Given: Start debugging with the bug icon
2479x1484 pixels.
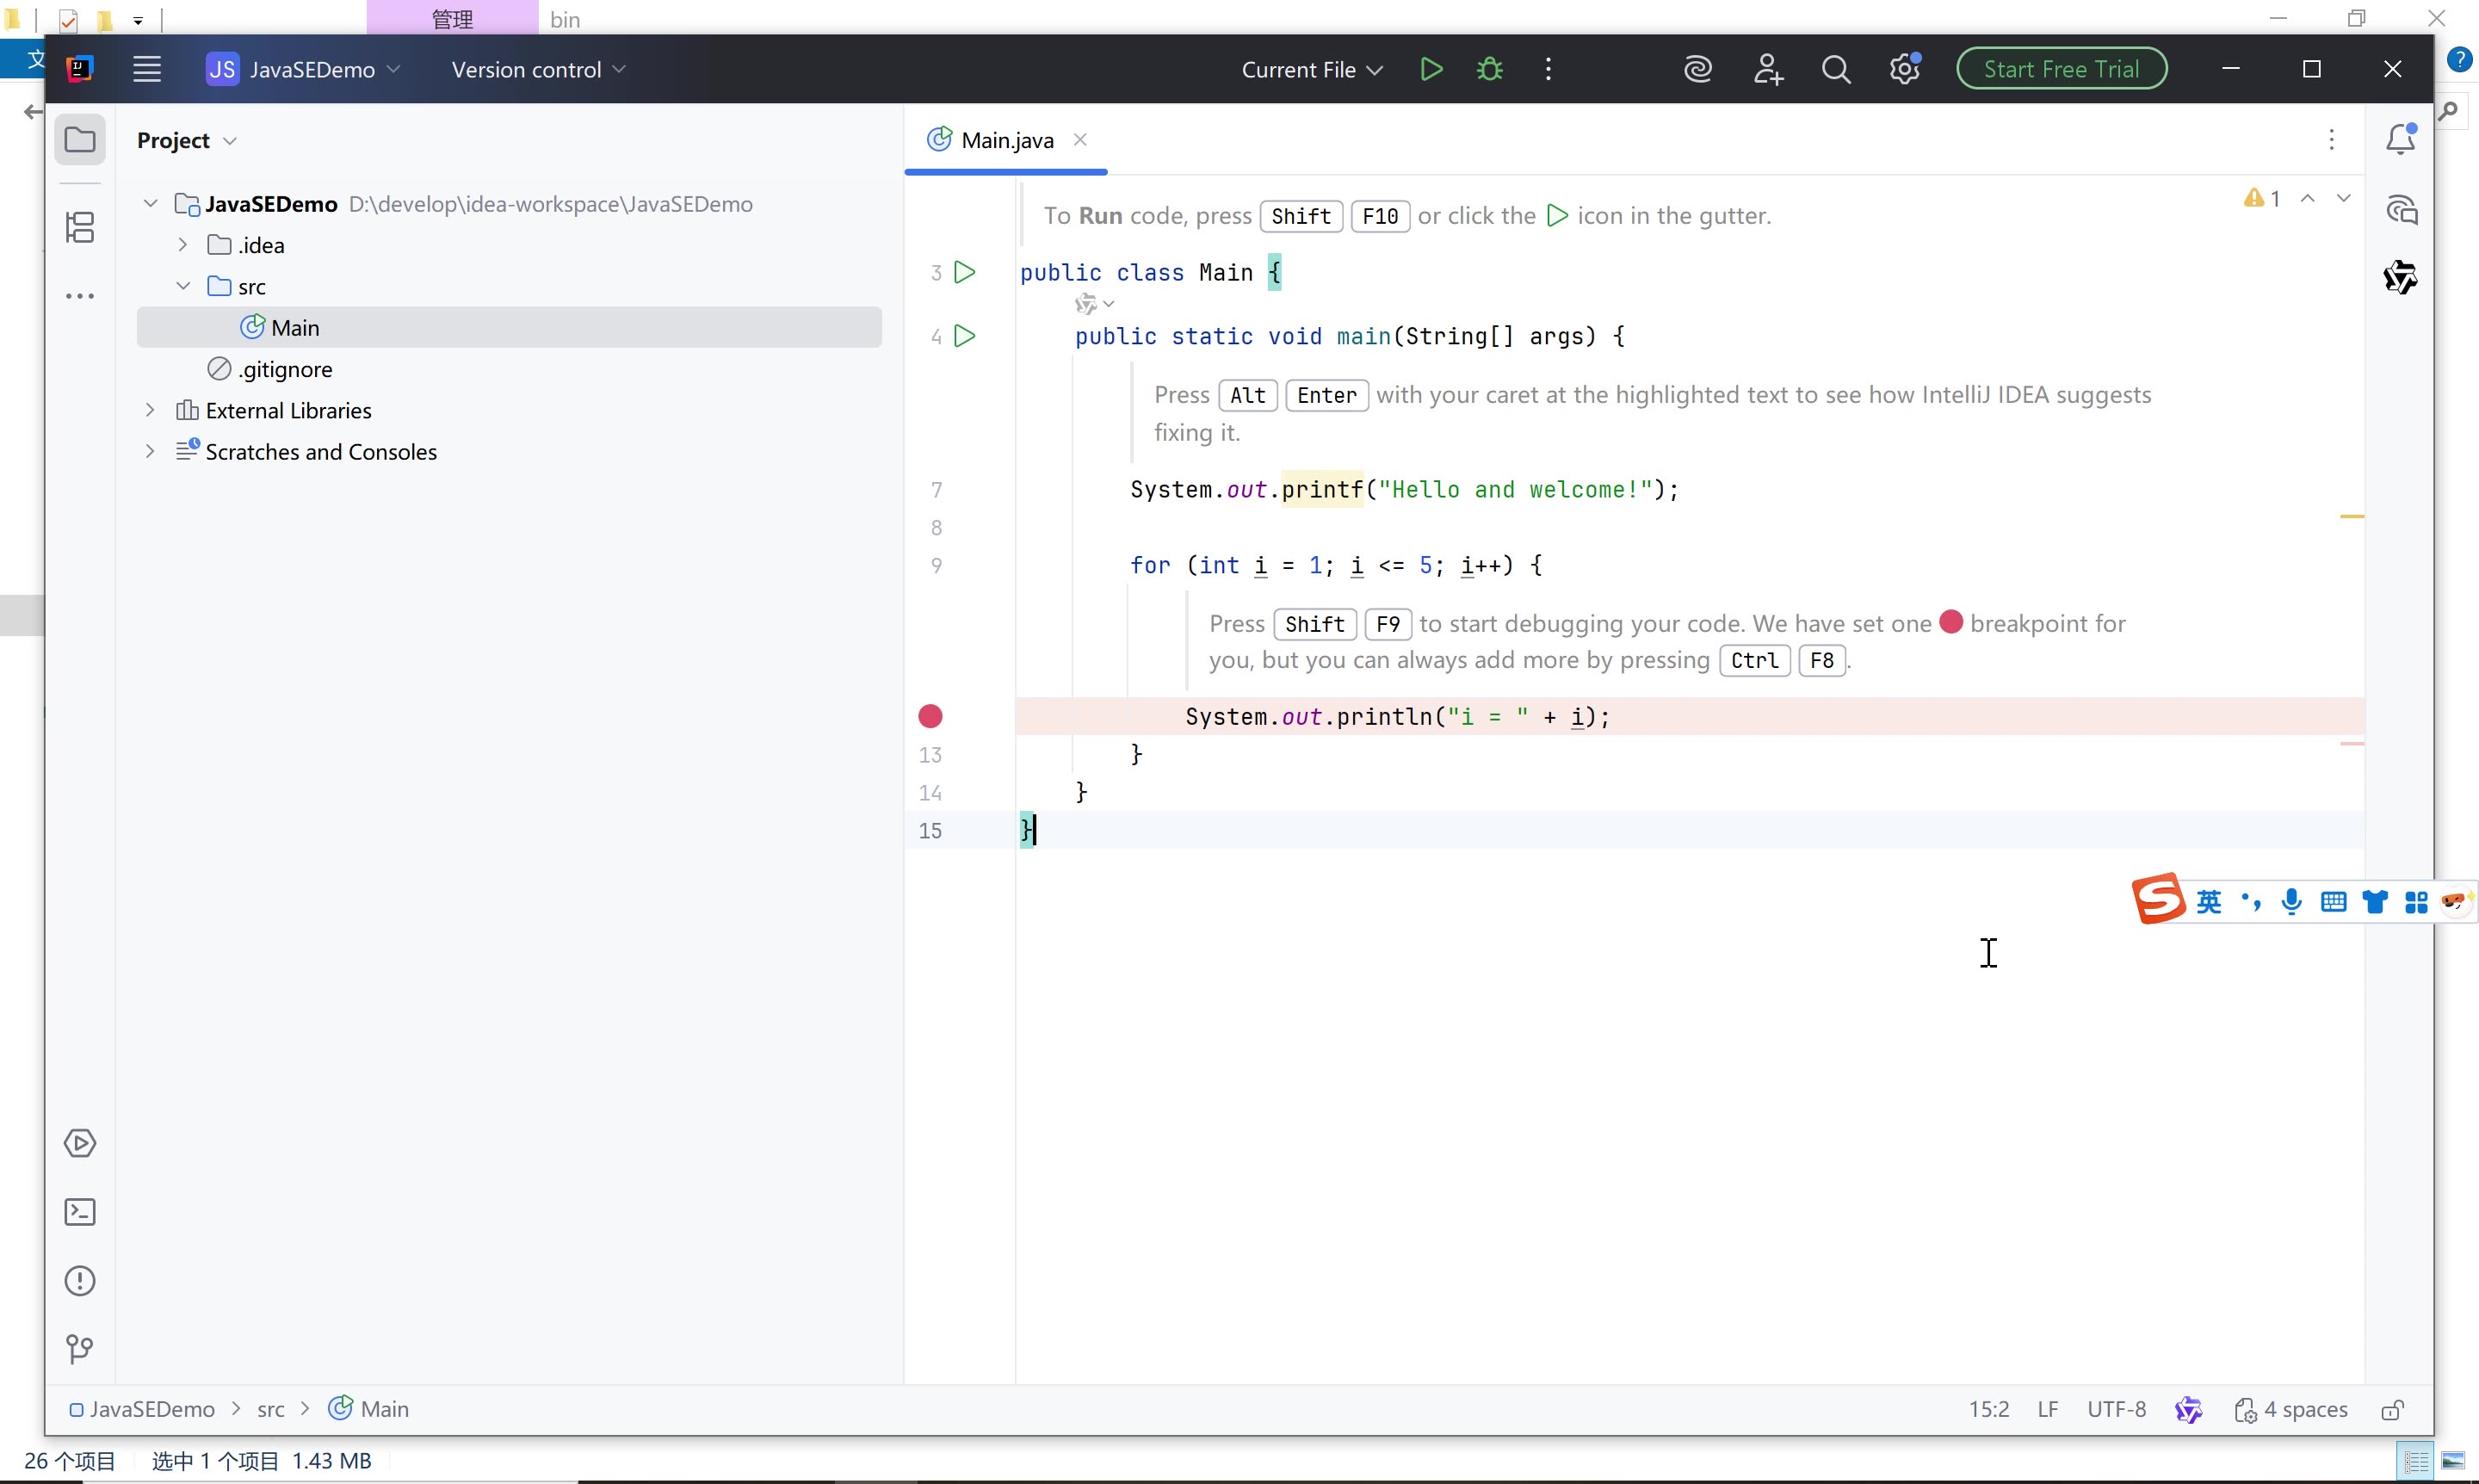Looking at the screenshot, I should coord(1490,69).
